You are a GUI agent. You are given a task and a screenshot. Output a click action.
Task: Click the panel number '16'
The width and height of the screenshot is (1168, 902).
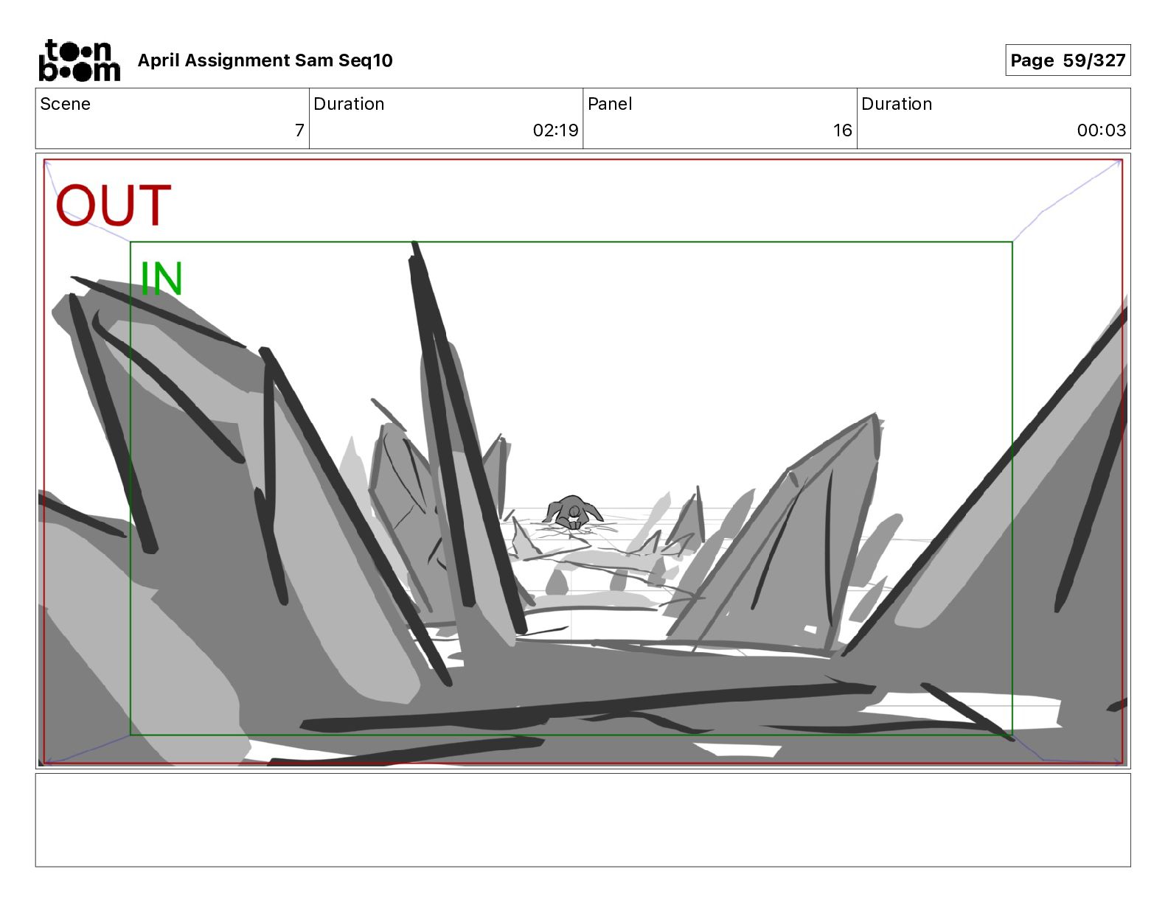[843, 130]
